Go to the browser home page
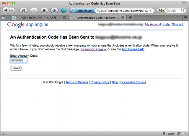Screen dimensions: 189x136 click(x=44, y=11)
